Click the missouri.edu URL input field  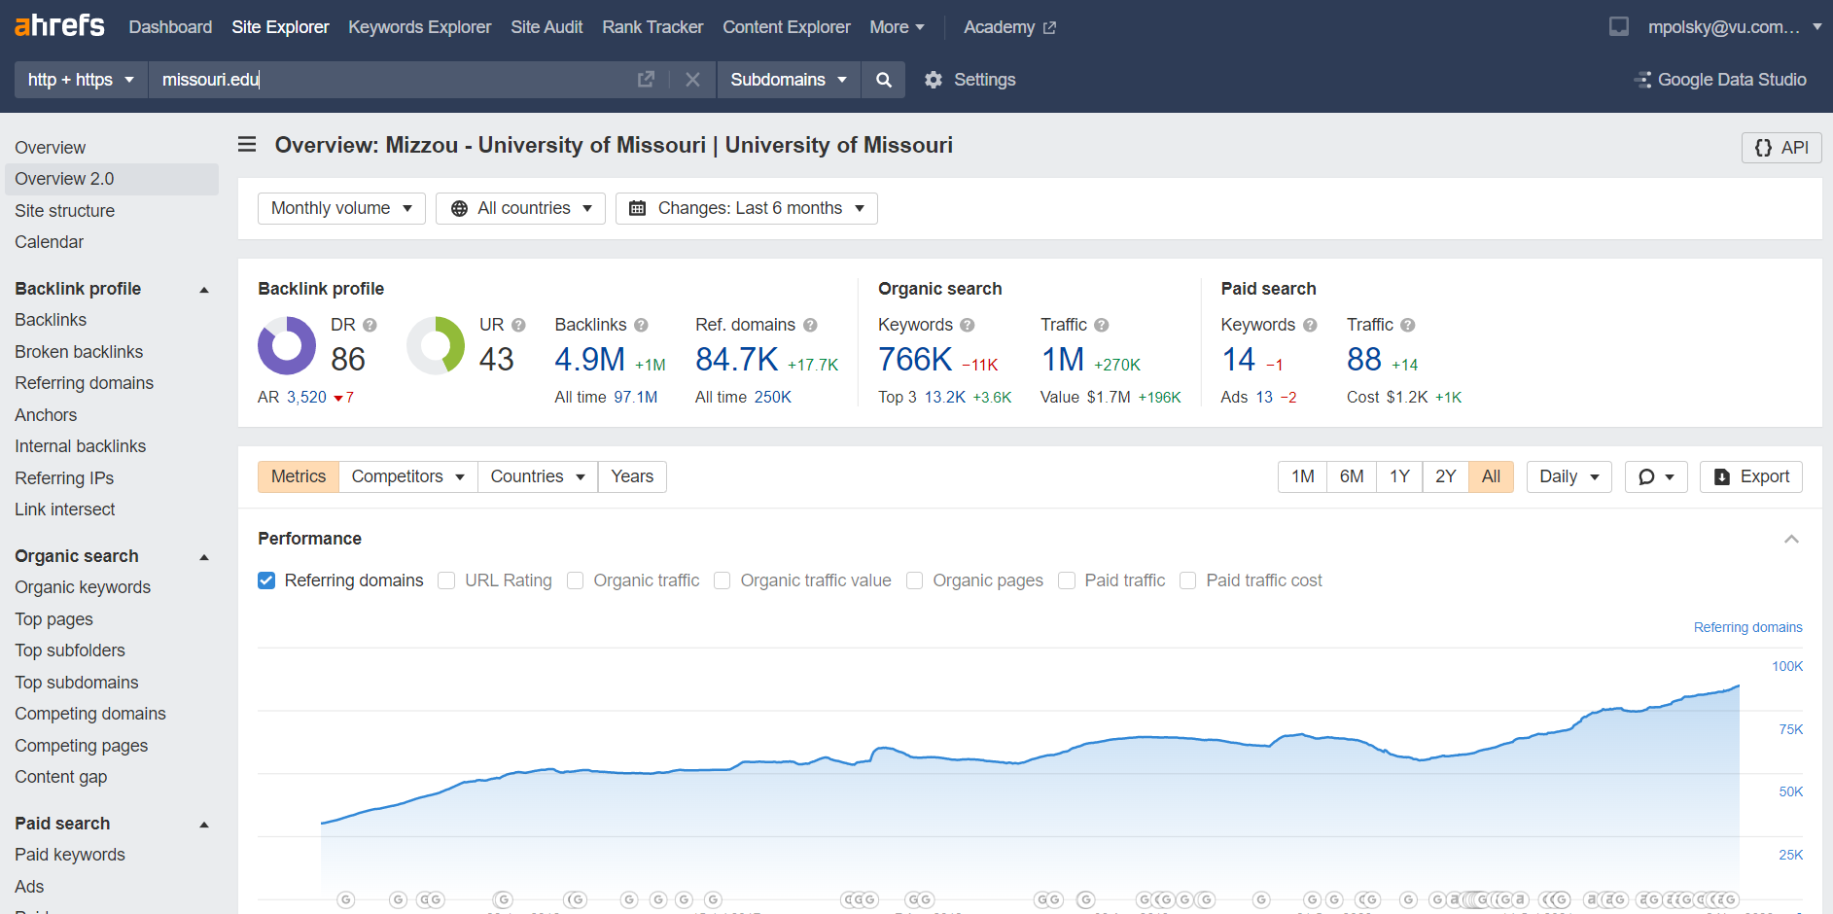(x=389, y=80)
